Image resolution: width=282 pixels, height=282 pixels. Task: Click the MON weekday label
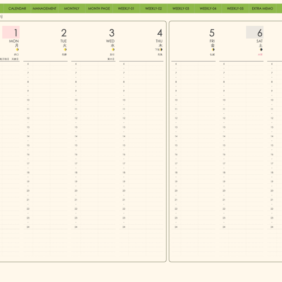tap(14, 41)
